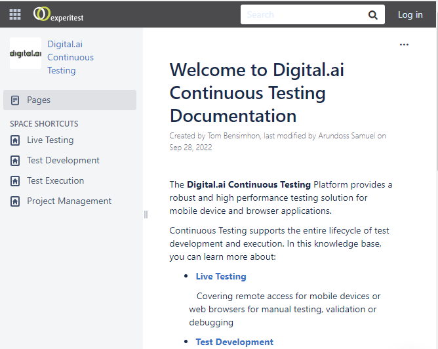438x349 pixels.
Task: Click the Log in link
Action: tap(410, 14)
